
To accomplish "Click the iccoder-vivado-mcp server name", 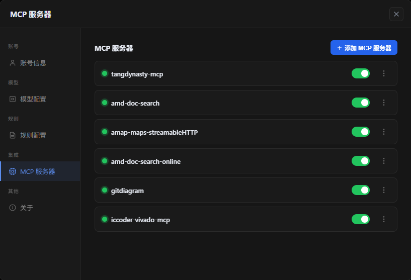I will 140,220.
